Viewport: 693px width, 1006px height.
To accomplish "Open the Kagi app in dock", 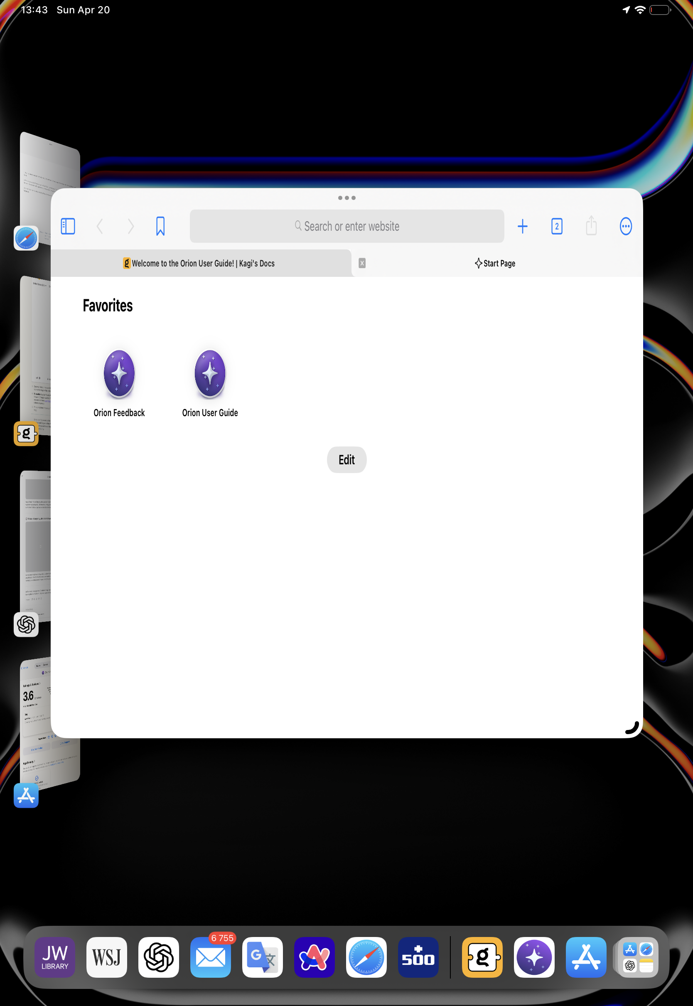I will 482,957.
